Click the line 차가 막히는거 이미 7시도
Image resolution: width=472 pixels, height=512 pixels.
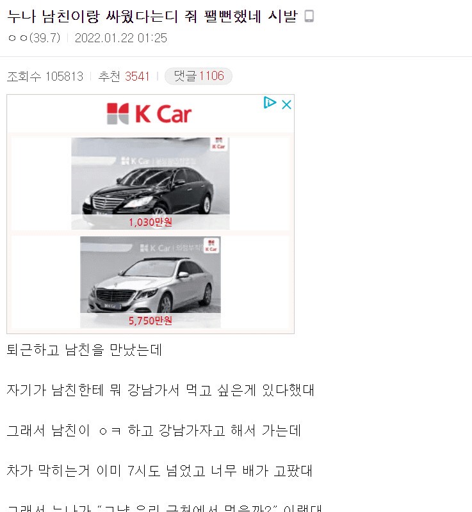pyautogui.click(x=159, y=470)
